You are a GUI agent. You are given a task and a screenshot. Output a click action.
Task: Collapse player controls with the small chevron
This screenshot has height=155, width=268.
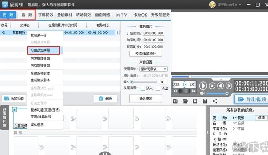tap(221, 79)
